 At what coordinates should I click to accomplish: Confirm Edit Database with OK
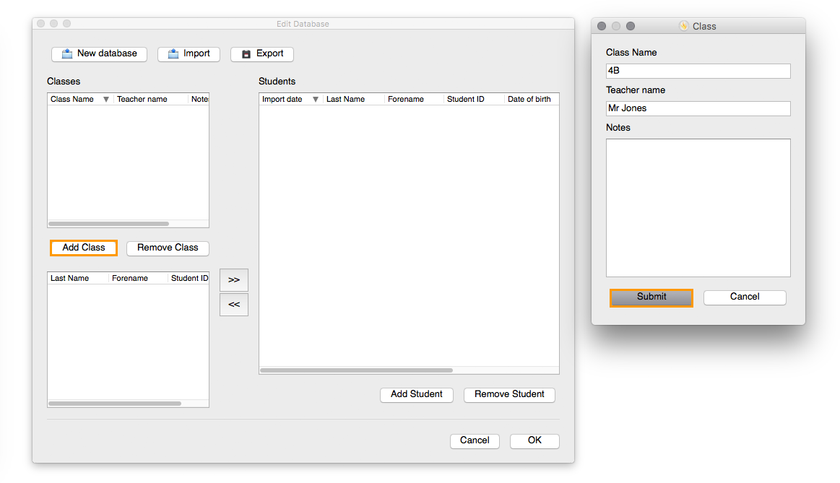pos(534,440)
